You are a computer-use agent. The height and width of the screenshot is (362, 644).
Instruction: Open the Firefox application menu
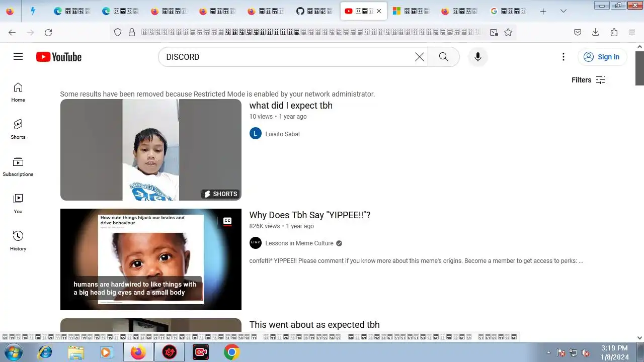pyautogui.click(x=632, y=32)
